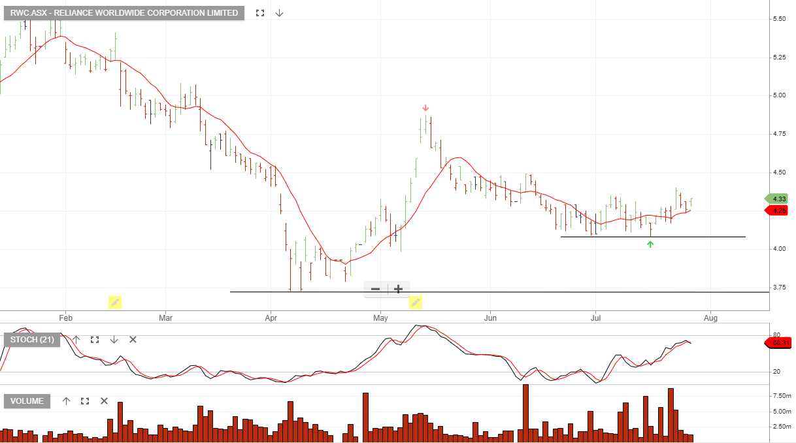Screen dimensions: 796x443
Task: Select the STOCH (21) panel label
Action: pos(31,340)
